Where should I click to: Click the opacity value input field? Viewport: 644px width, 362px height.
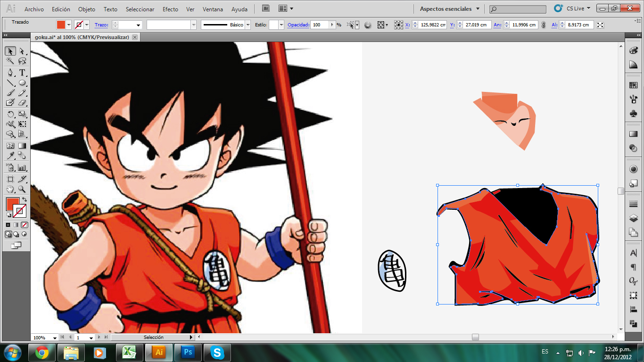320,25
